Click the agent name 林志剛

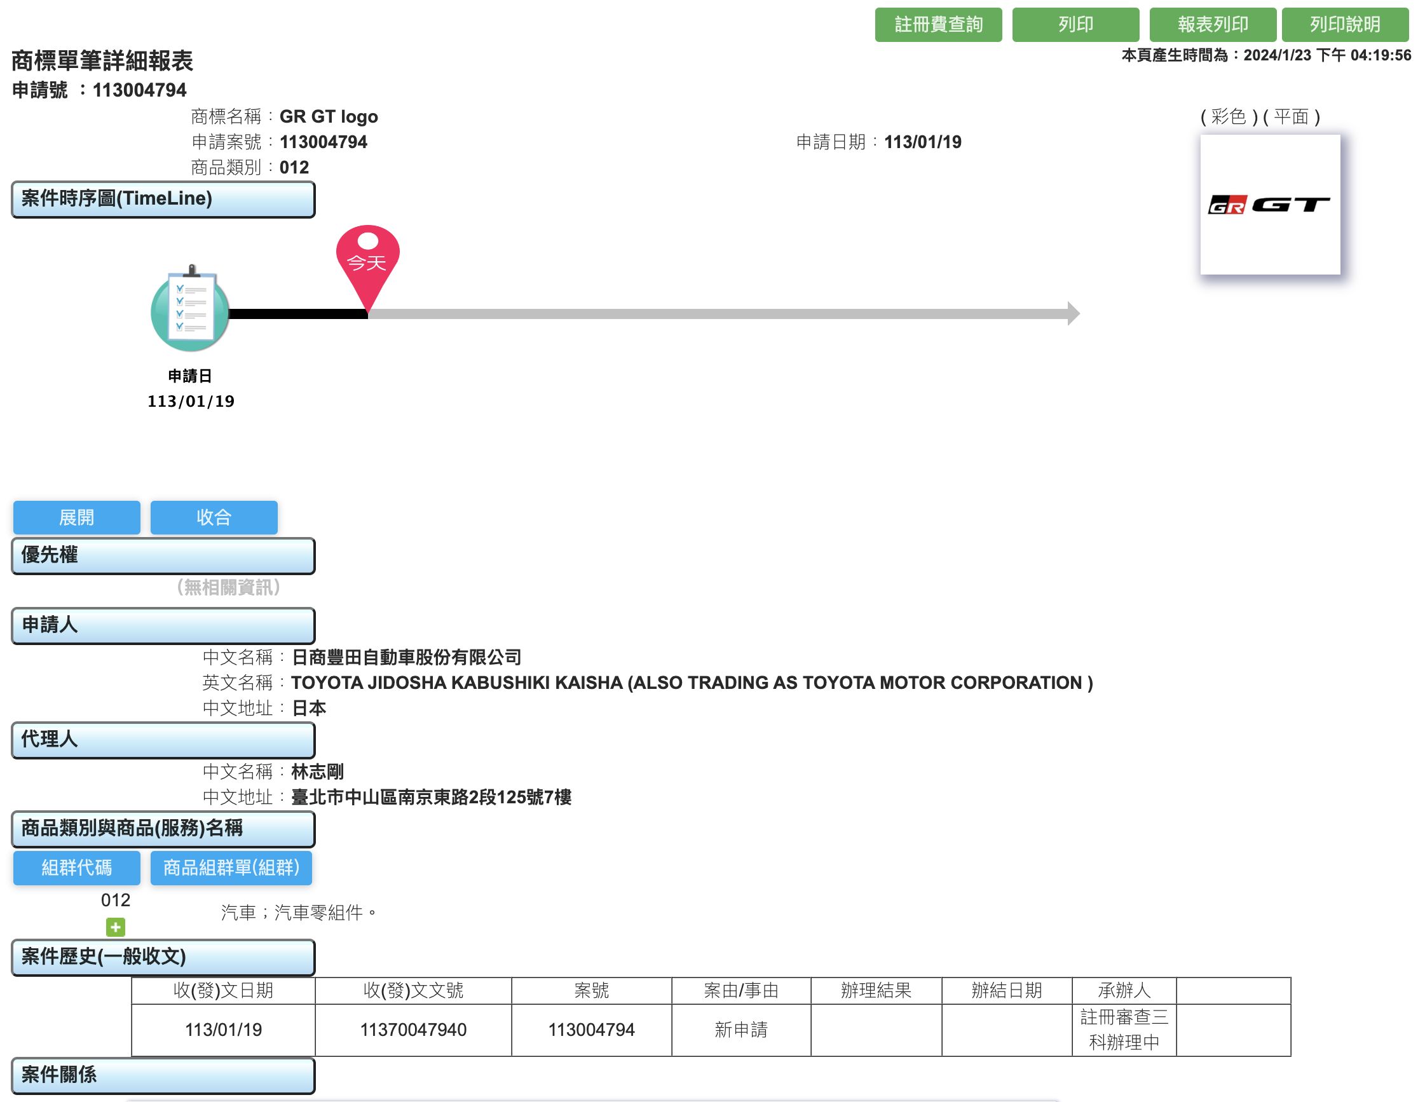pyautogui.click(x=318, y=772)
